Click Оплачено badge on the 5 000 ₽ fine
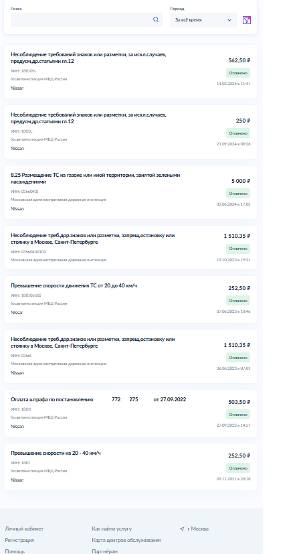The image size is (301, 554). [x=238, y=194]
